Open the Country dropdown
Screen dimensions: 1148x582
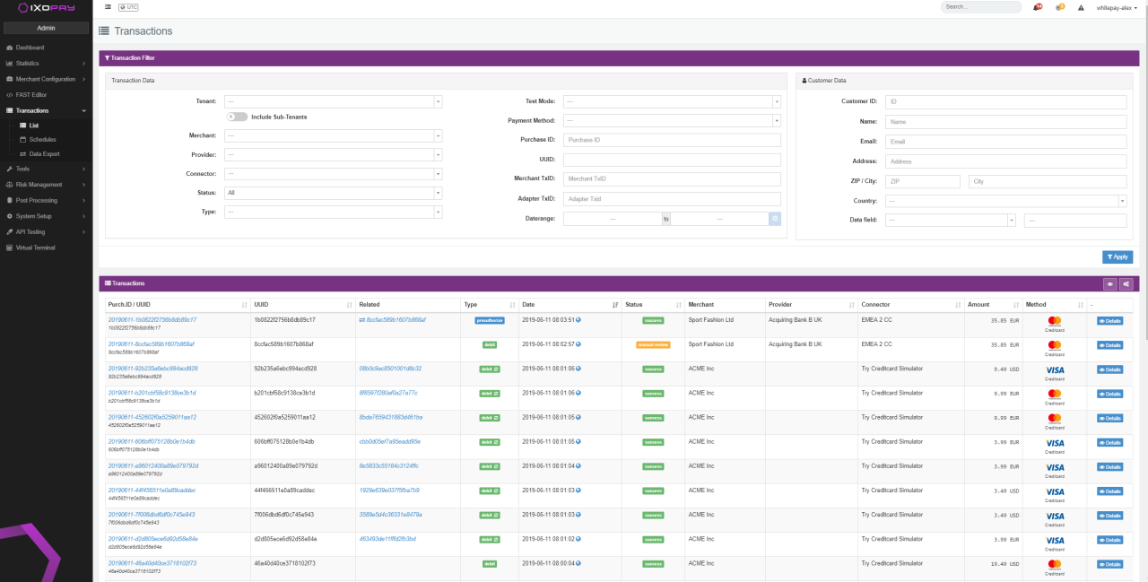click(x=1005, y=201)
